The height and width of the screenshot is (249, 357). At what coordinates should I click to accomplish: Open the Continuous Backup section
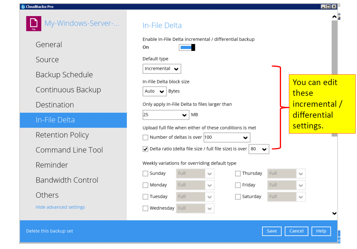73,90
